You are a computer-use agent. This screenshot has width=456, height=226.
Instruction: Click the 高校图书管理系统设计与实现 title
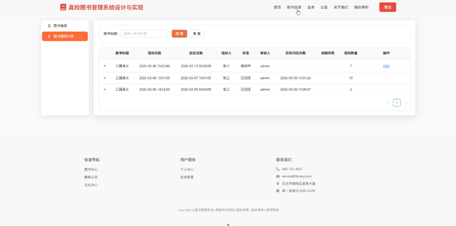pyautogui.click(x=106, y=8)
